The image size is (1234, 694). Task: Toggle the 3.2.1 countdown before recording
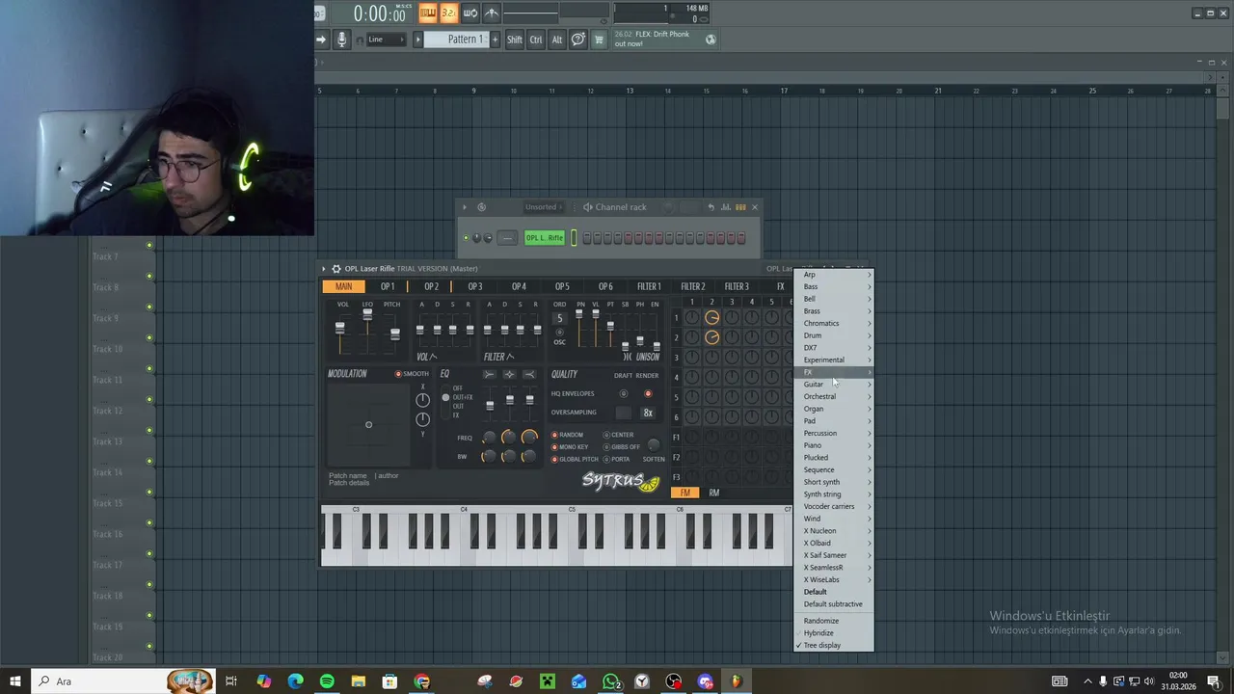[448, 13]
